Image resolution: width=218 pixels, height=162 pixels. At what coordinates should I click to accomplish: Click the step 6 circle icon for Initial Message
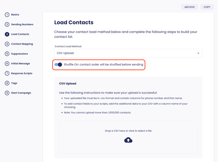point(7,63)
